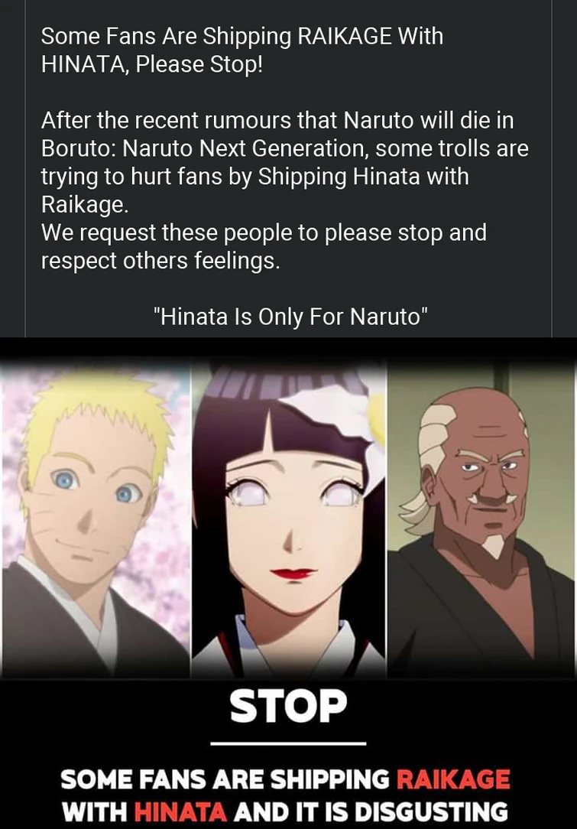Viewport: 577px width, 829px height.
Task: Open the elderly Raikage image panel
Action: [x=482, y=519]
